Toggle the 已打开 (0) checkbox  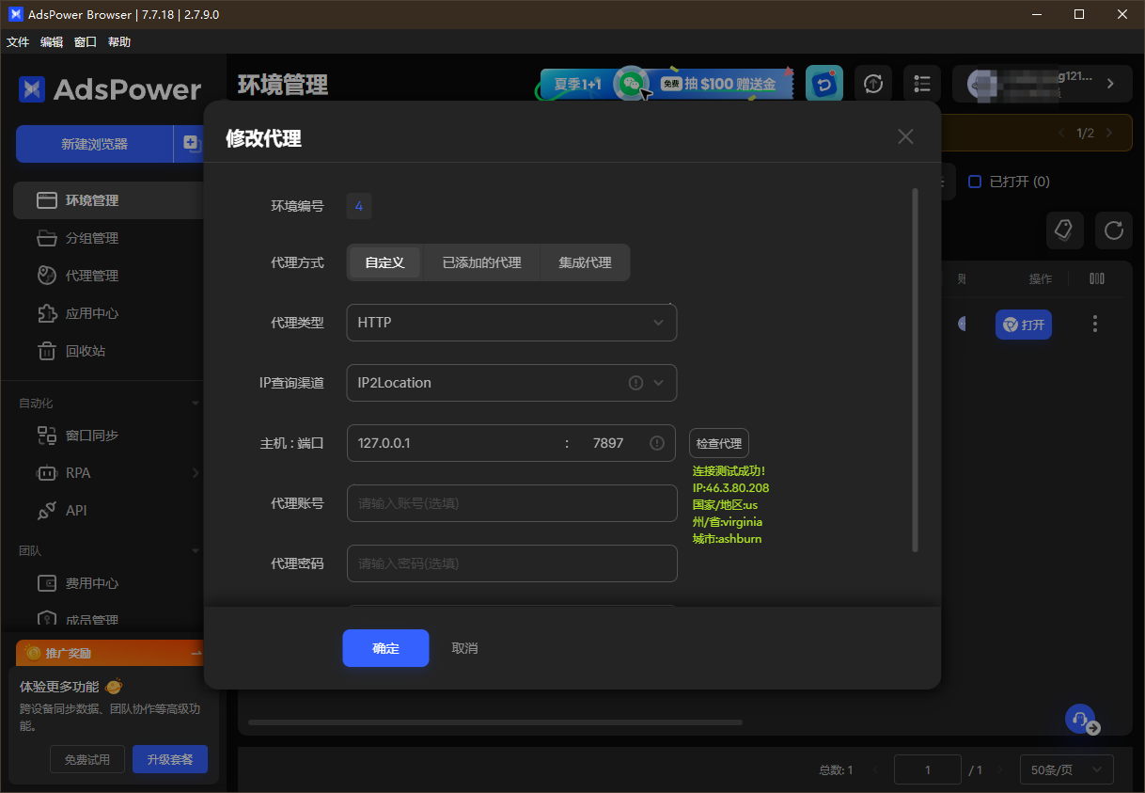(x=975, y=182)
